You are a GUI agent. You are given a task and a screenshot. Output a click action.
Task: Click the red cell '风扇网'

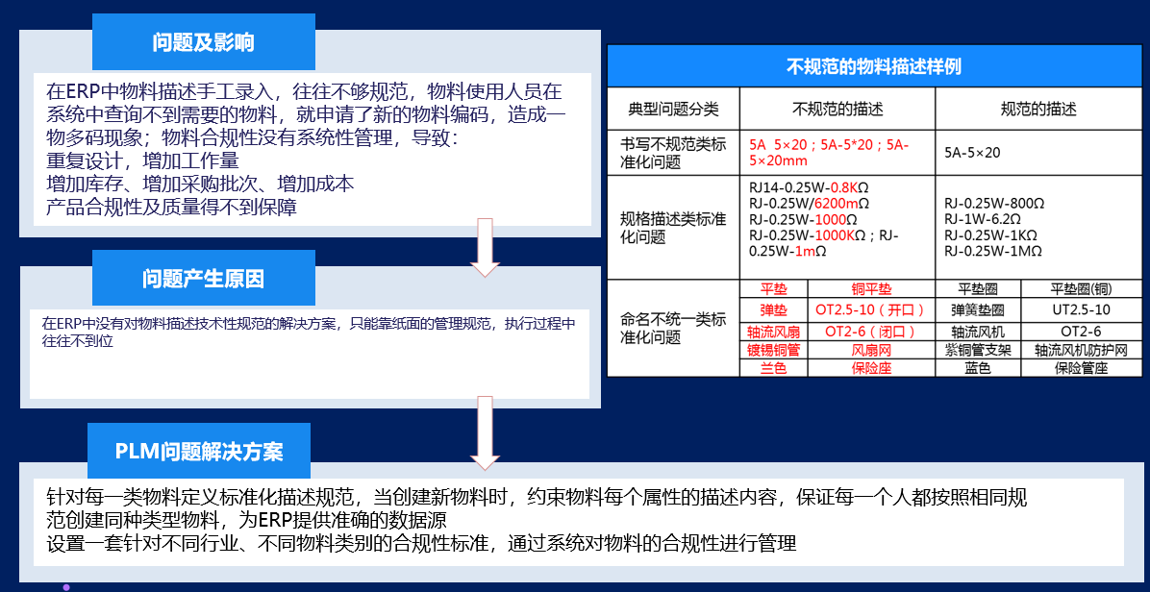[x=871, y=350]
